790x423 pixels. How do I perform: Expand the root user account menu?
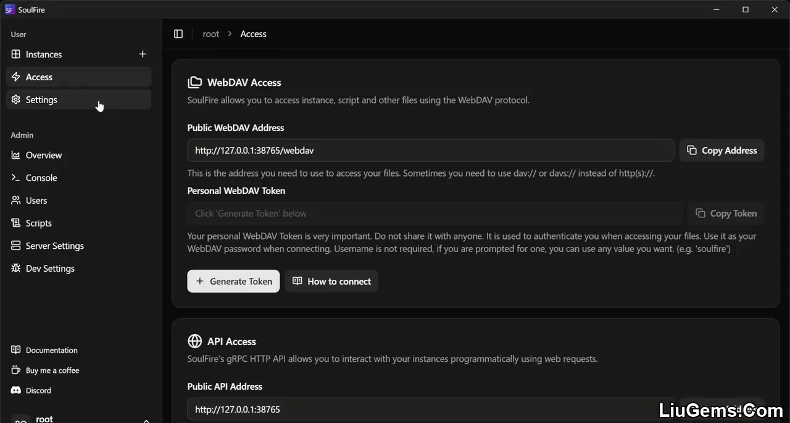coord(78,418)
